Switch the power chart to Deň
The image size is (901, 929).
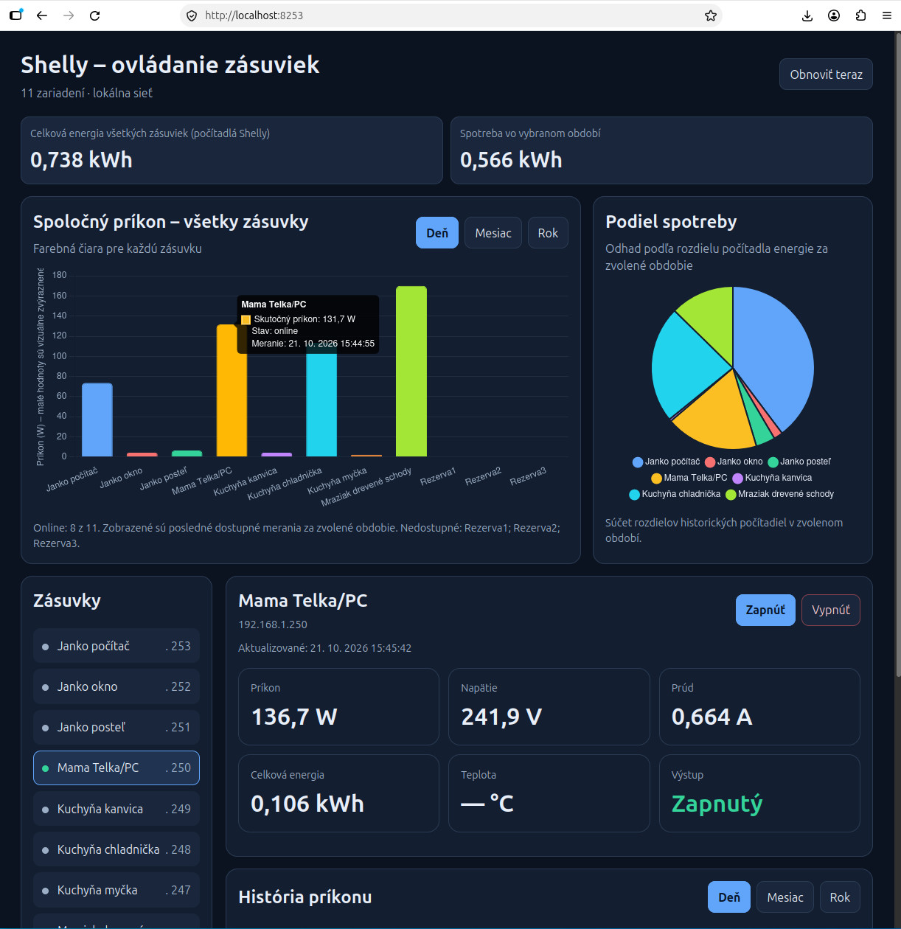437,233
